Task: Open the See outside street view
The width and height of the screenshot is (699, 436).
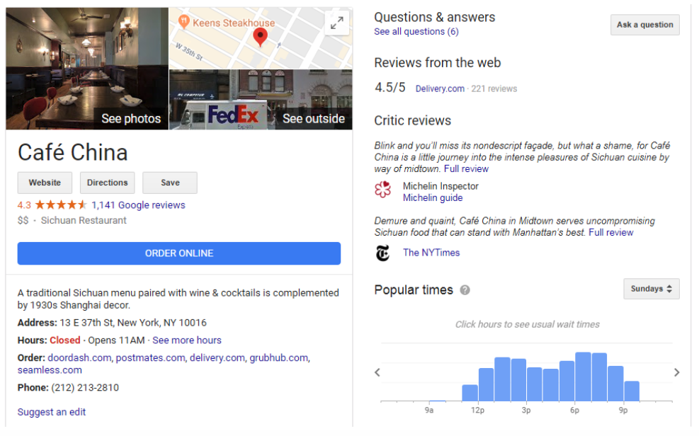Action: (x=261, y=100)
